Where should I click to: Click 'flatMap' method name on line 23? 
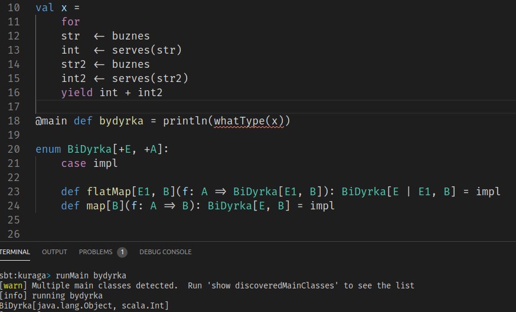point(109,192)
